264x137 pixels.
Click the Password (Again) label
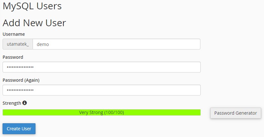(21, 80)
